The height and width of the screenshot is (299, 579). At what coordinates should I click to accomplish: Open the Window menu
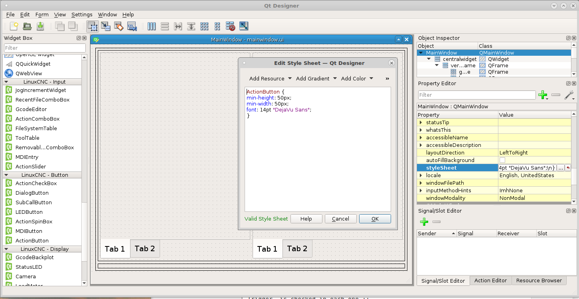pos(107,14)
